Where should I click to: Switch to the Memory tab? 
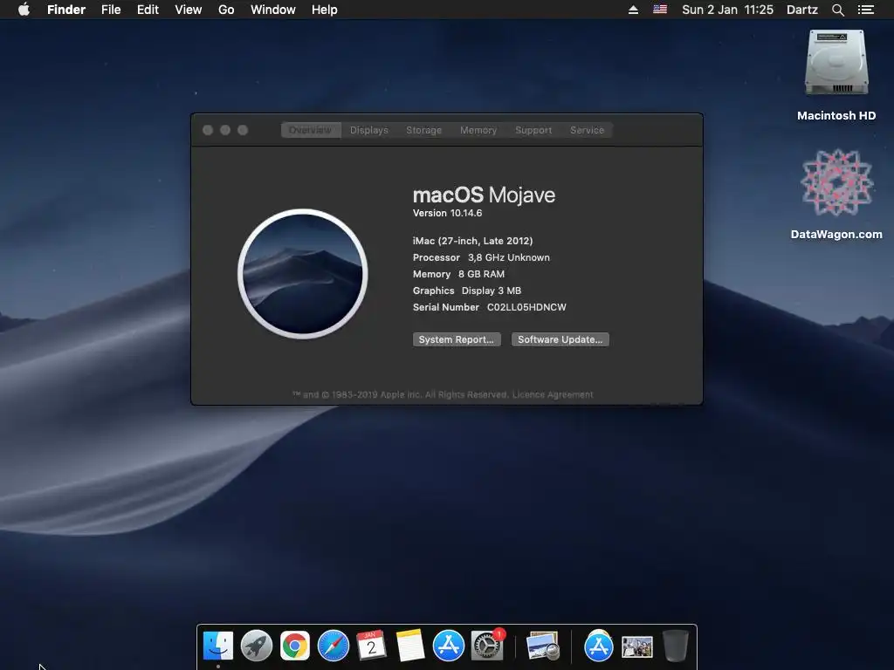pos(478,130)
